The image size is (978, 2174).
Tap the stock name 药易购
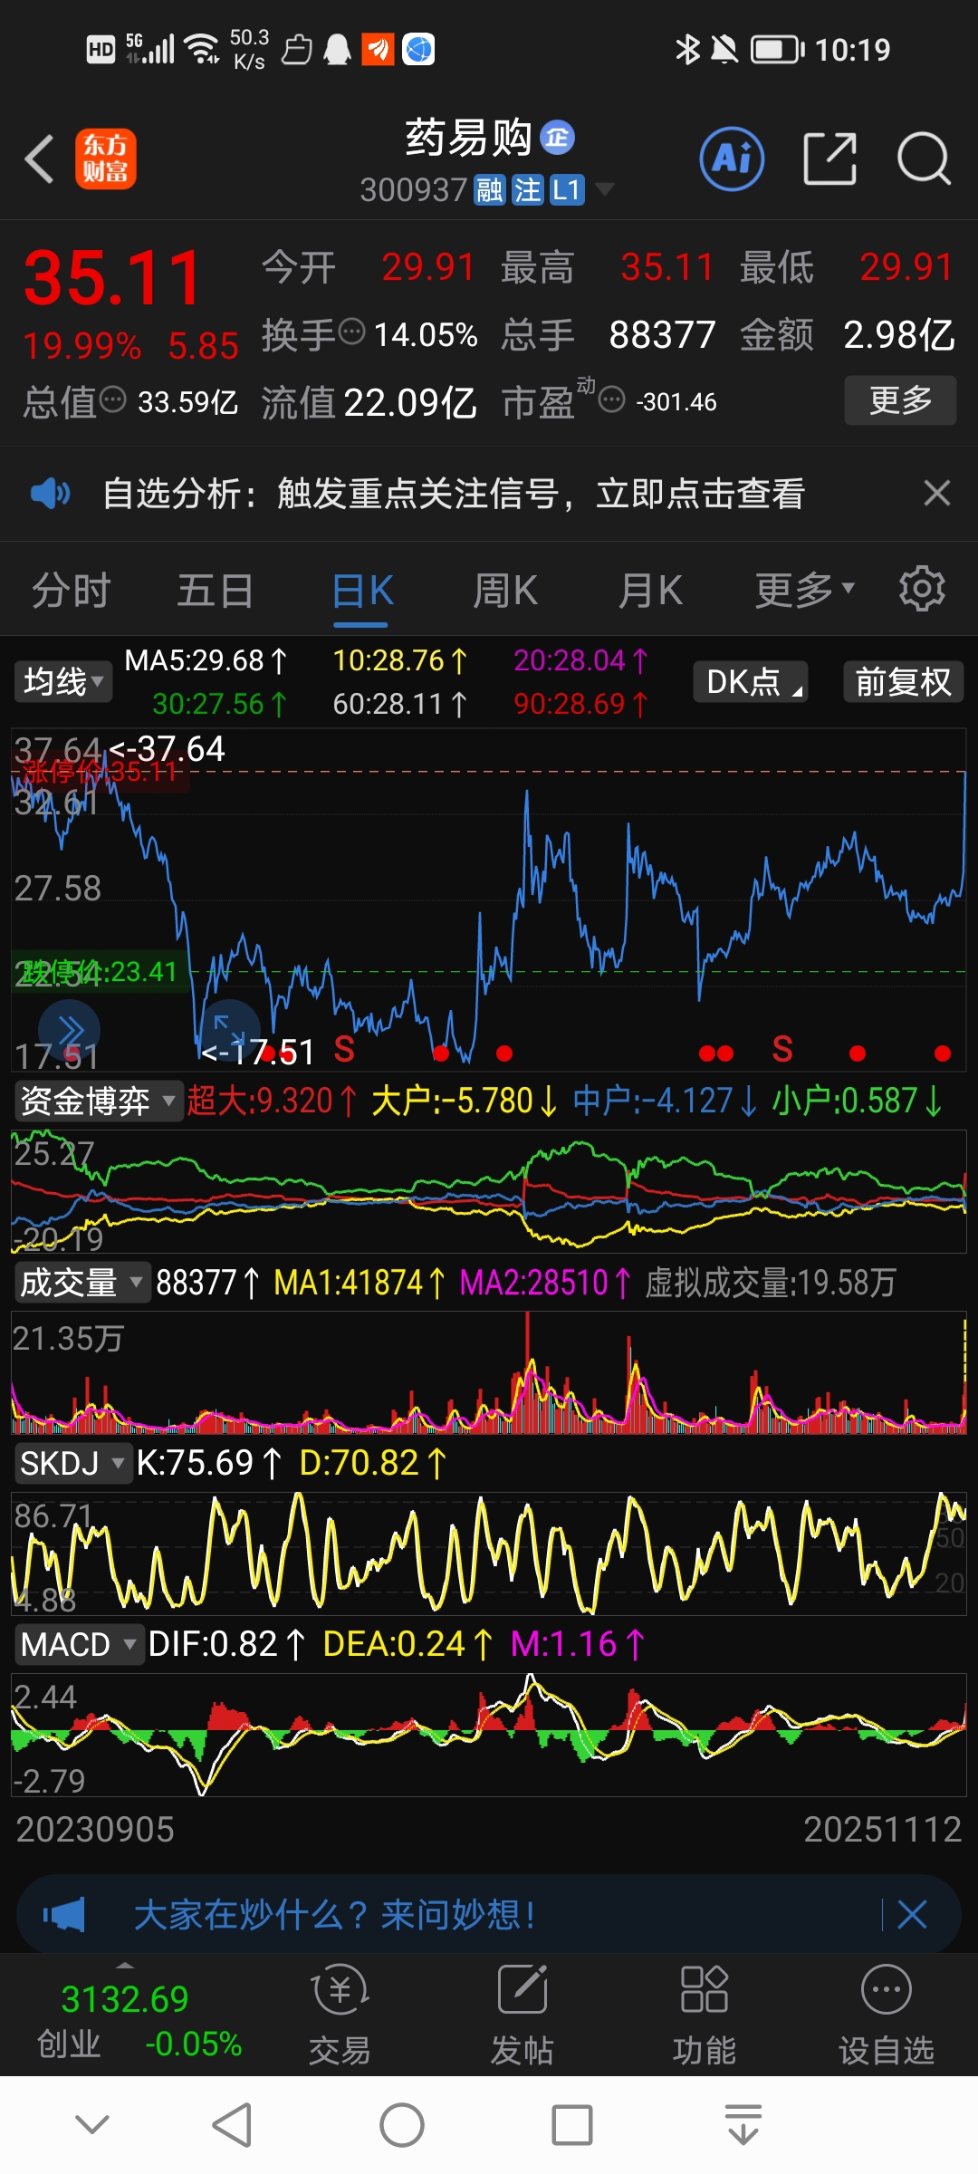pyautogui.click(x=468, y=138)
